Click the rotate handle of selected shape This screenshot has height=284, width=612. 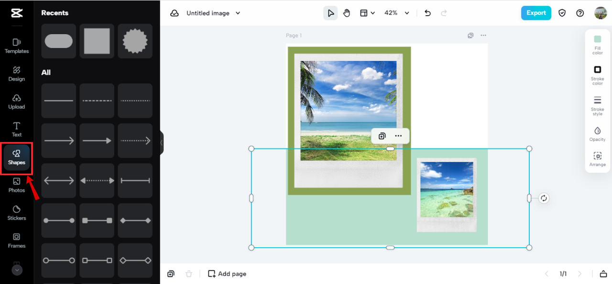[x=544, y=198]
